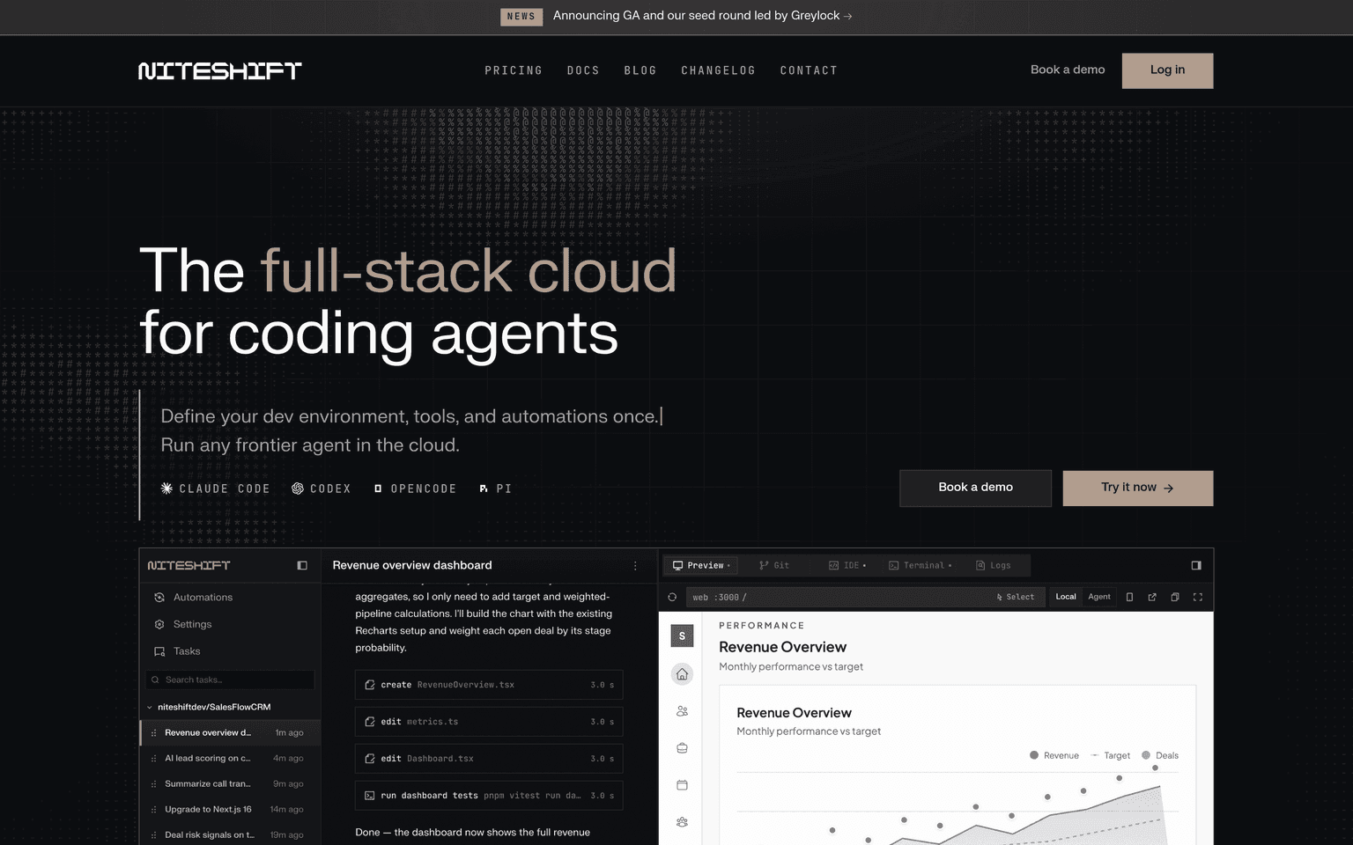Click the team group icon in CRM sidebar
The image size is (1353, 845).
pyautogui.click(x=682, y=822)
